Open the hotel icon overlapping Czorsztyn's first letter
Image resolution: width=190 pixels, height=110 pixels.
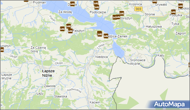118,17
